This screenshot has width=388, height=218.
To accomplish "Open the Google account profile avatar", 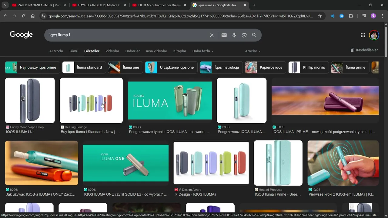I will coord(374,35).
